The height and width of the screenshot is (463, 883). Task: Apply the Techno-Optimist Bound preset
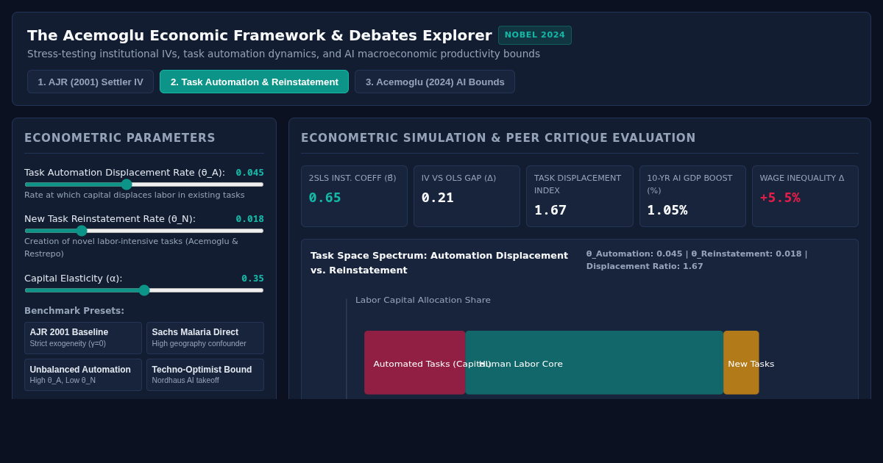point(205,375)
